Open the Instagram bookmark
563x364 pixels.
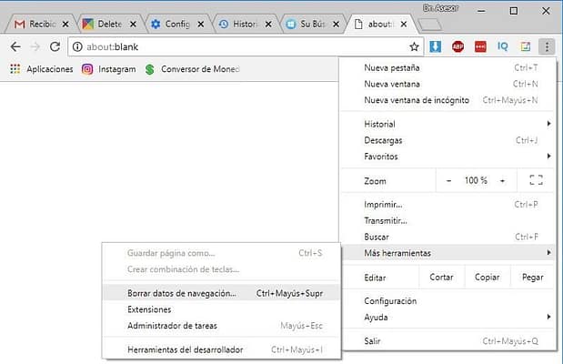[x=109, y=69]
